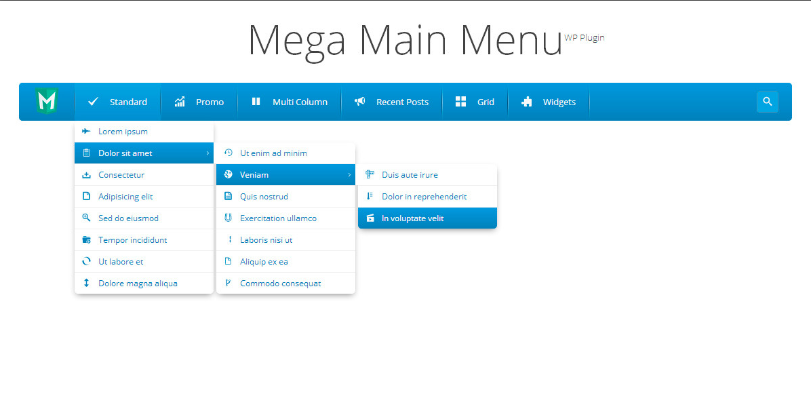The width and height of the screenshot is (811, 407).
Task: Click the magnet icon beside Exercitation ullamco
Action: coord(228,218)
